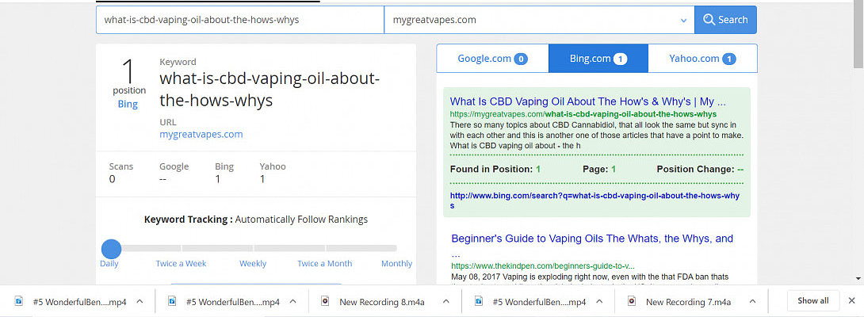Click first WonderfulBen mp4 download file icon
This screenshot has width=864, height=317.
tap(18, 301)
